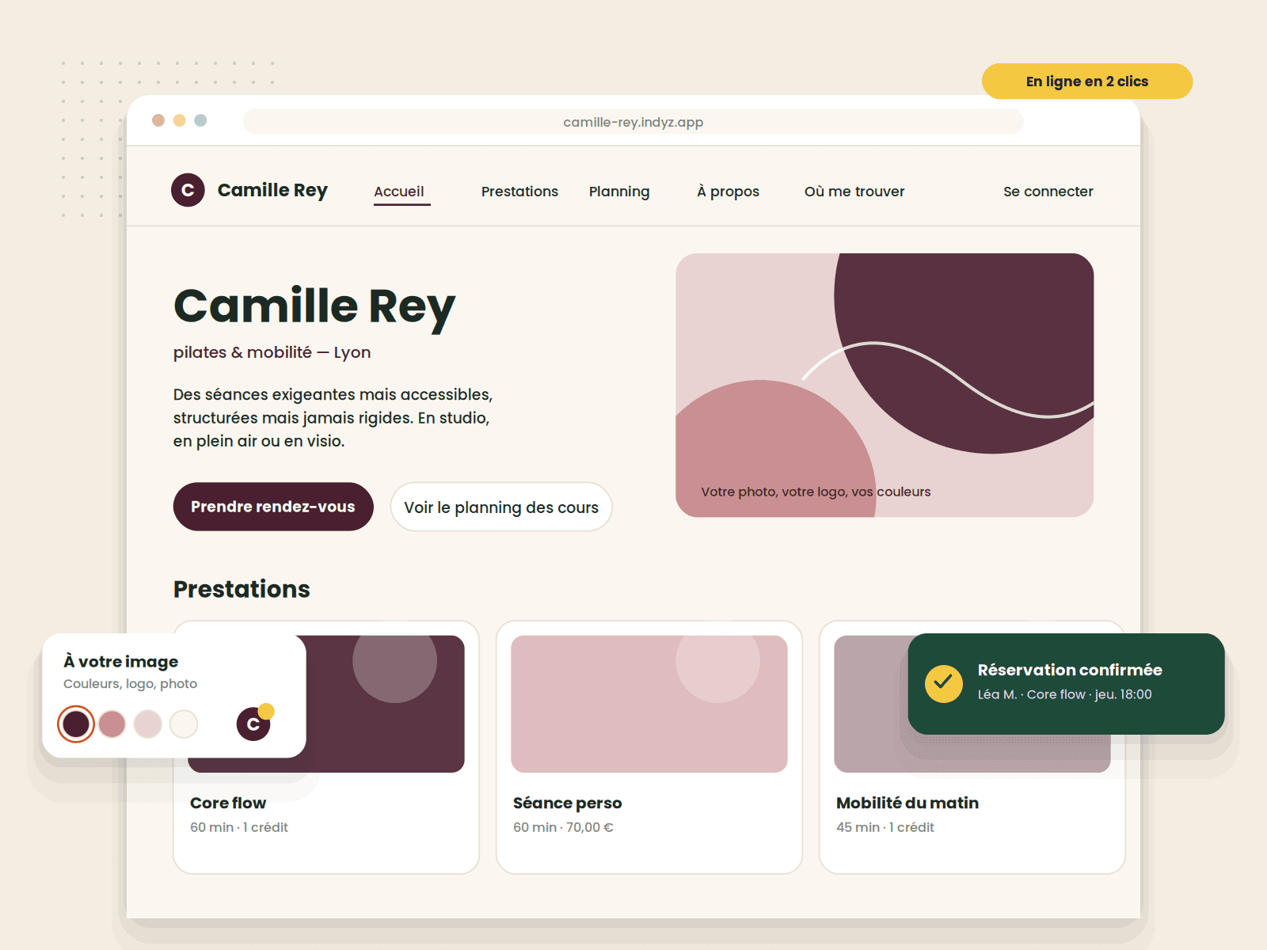The image size is (1267, 950).
Task: Click the En ligne en 2 clics badge
Action: [x=1087, y=82]
